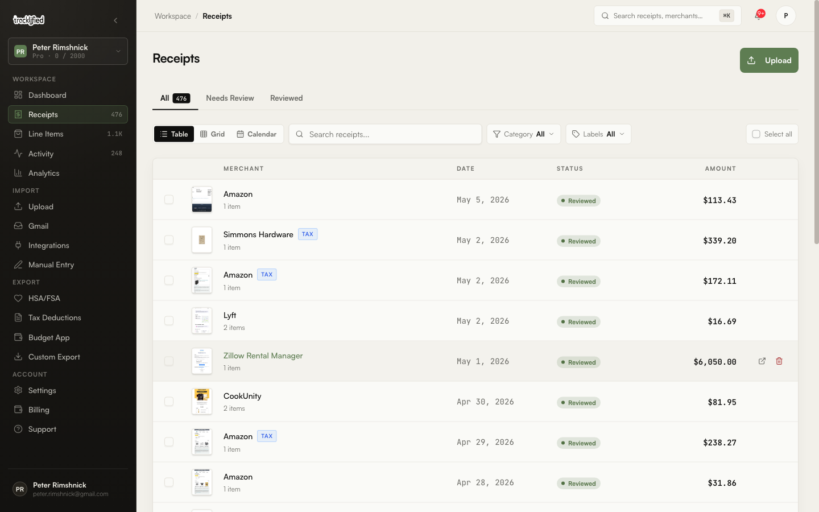Collapse the sidebar with the chevron arrow

pos(115,20)
